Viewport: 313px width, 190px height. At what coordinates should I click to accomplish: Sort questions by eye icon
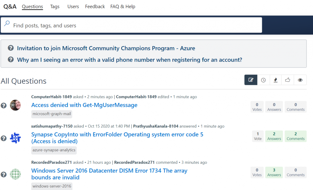[300, 80]
